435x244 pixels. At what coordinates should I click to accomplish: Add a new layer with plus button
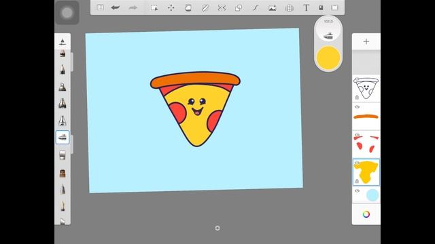pos(366,41)
